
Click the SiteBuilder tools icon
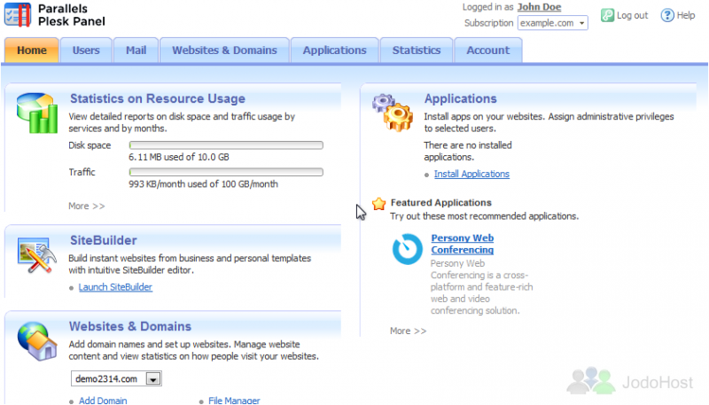(37, 255)
